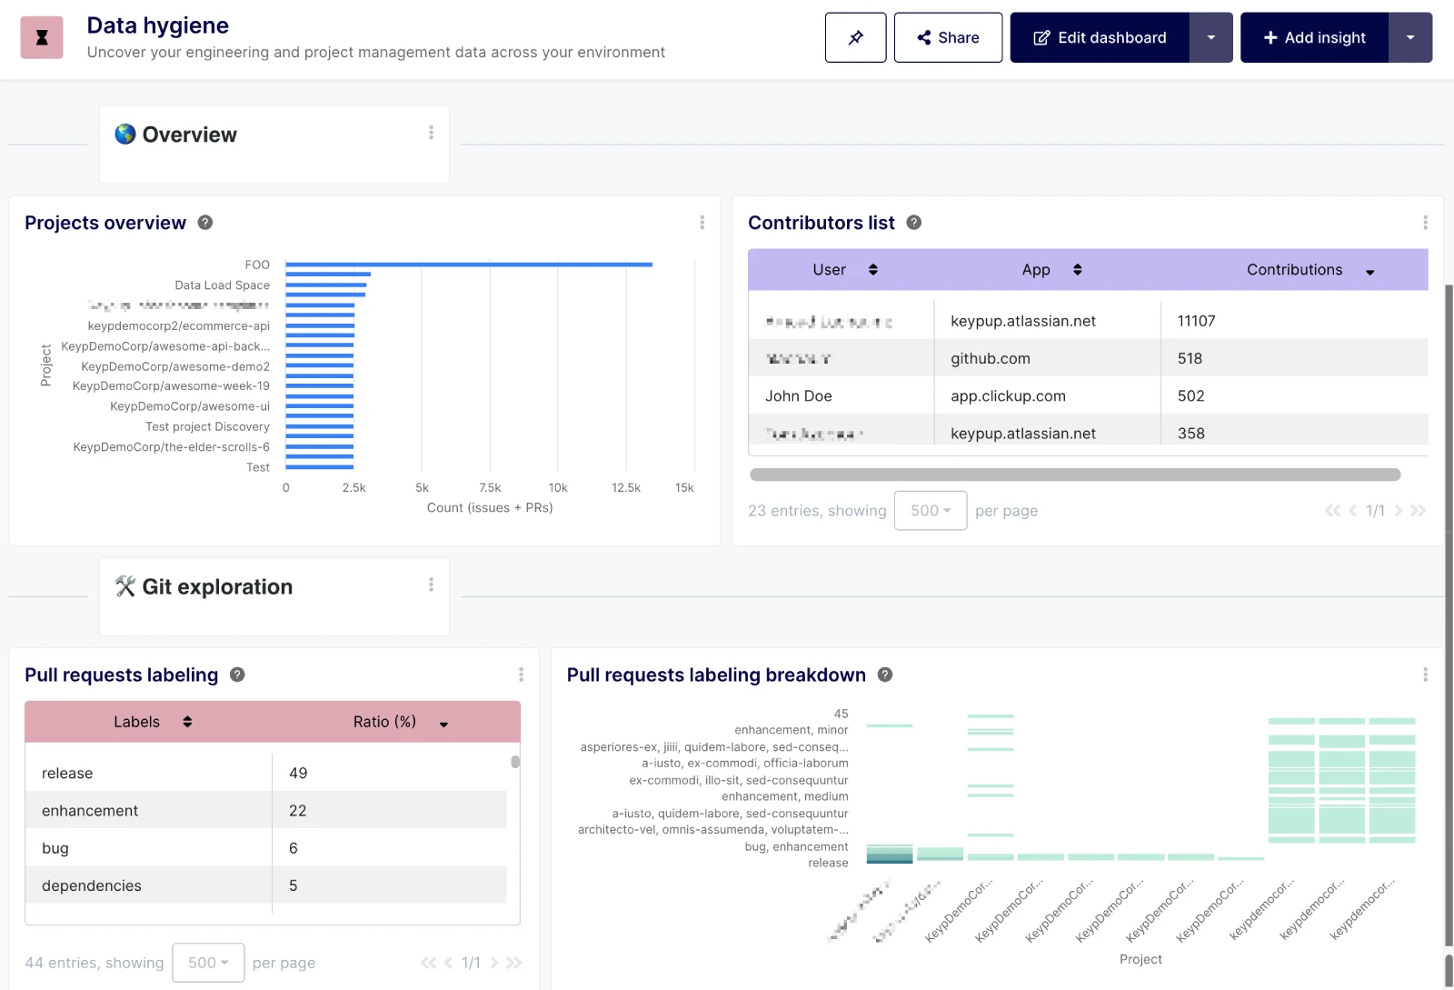Viewport: 1454px width, 990px height.
Task: Open Pull requests labeling breakdown options menu
Action: (1425, 675)
